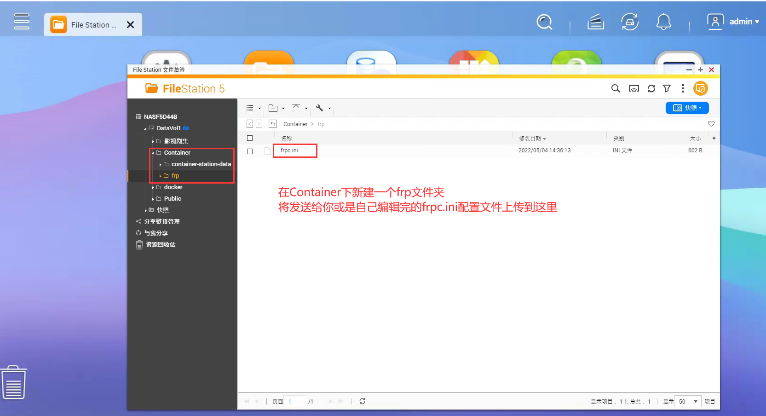Open 资源回收站 recycle bin in sidebar
The height and width of the screenshot is (416, 766).
pos(160,245)
